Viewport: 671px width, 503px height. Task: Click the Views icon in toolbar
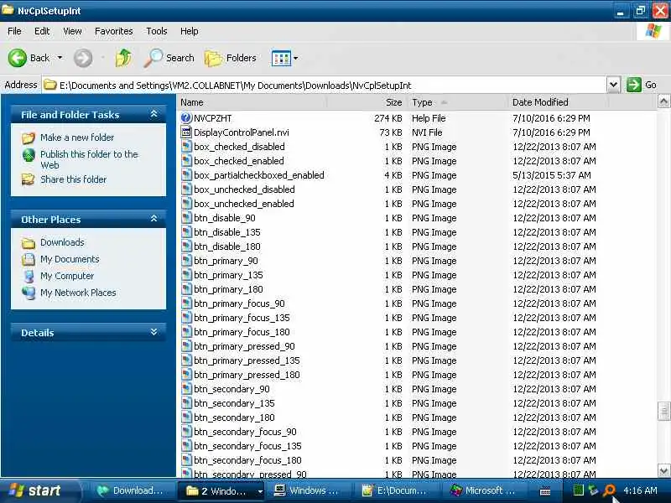[x=281, y=58]
